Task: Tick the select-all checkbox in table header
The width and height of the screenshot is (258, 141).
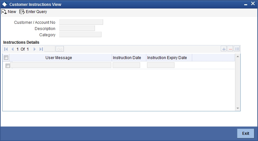Action: click(6, 57)
